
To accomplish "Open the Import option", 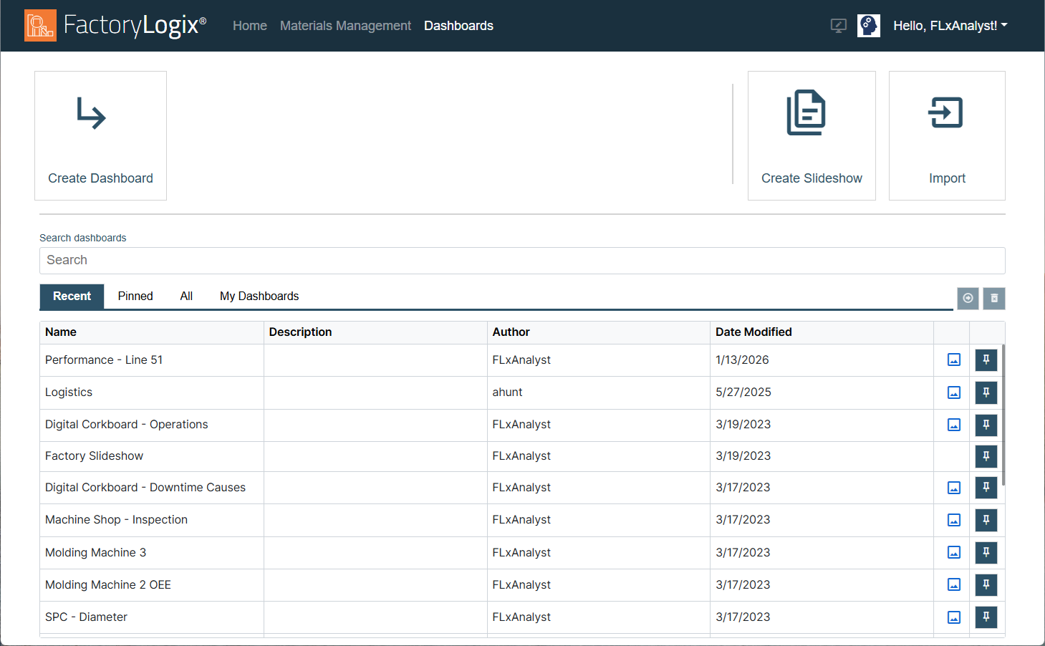I will click(947, 135).
